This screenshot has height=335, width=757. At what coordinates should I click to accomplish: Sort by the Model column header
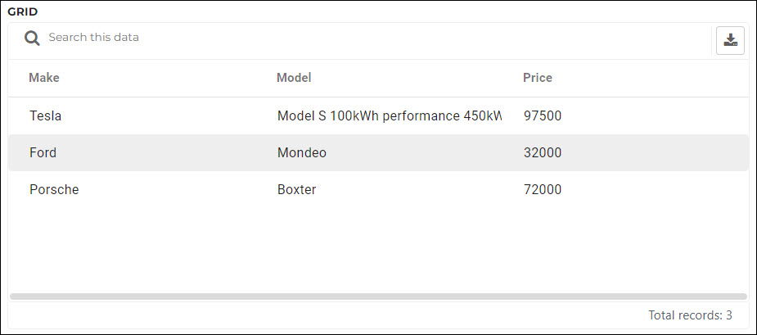294,78
